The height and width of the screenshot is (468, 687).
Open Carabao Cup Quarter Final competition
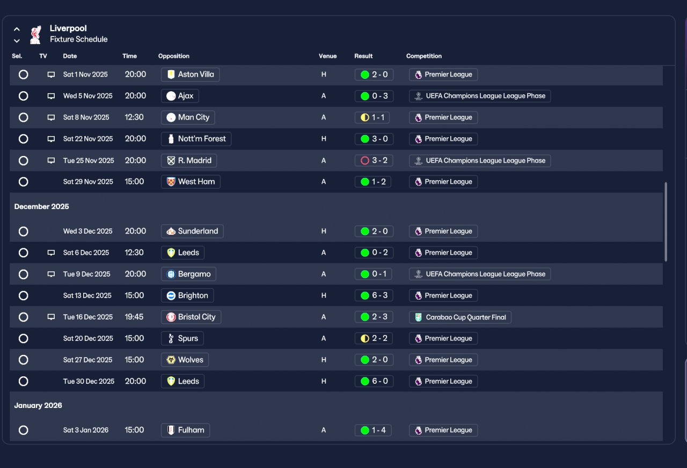pos(460,317)
